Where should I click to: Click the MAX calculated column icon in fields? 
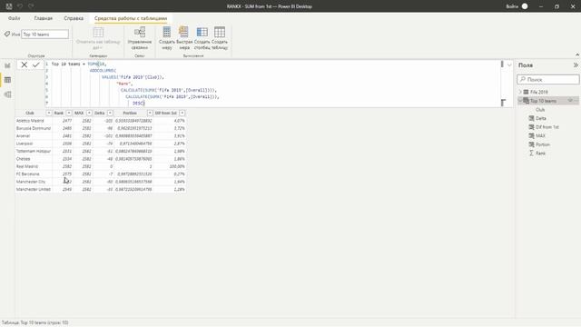point(531,135)
